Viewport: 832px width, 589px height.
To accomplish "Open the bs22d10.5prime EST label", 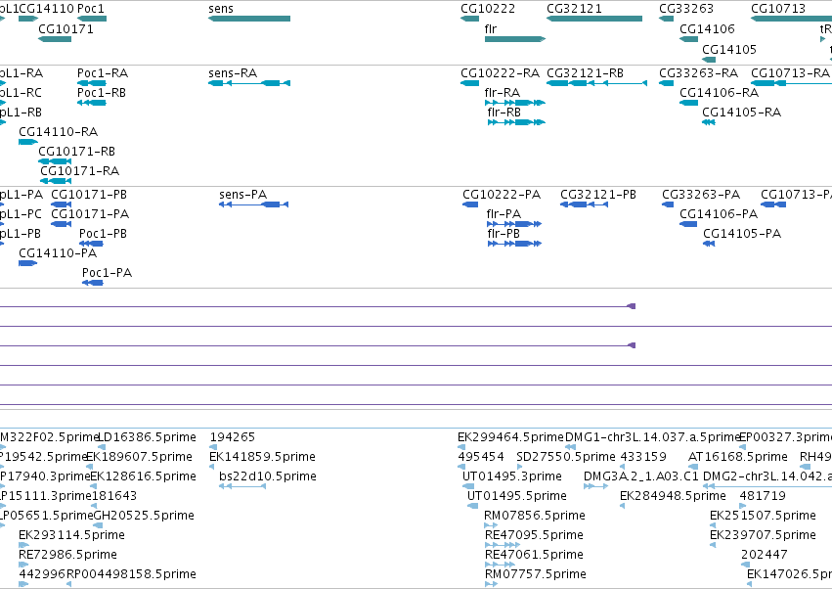I will pos(268,476).
